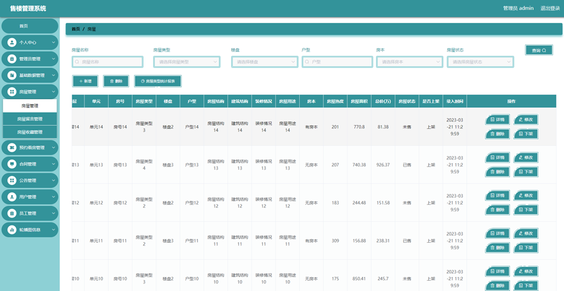
Task: Open the 房屋收藏管理 submenu item
Action: 30,132
